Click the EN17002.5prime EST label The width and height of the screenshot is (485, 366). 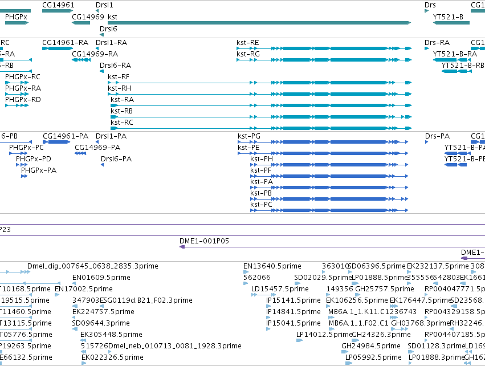point(84,289)
